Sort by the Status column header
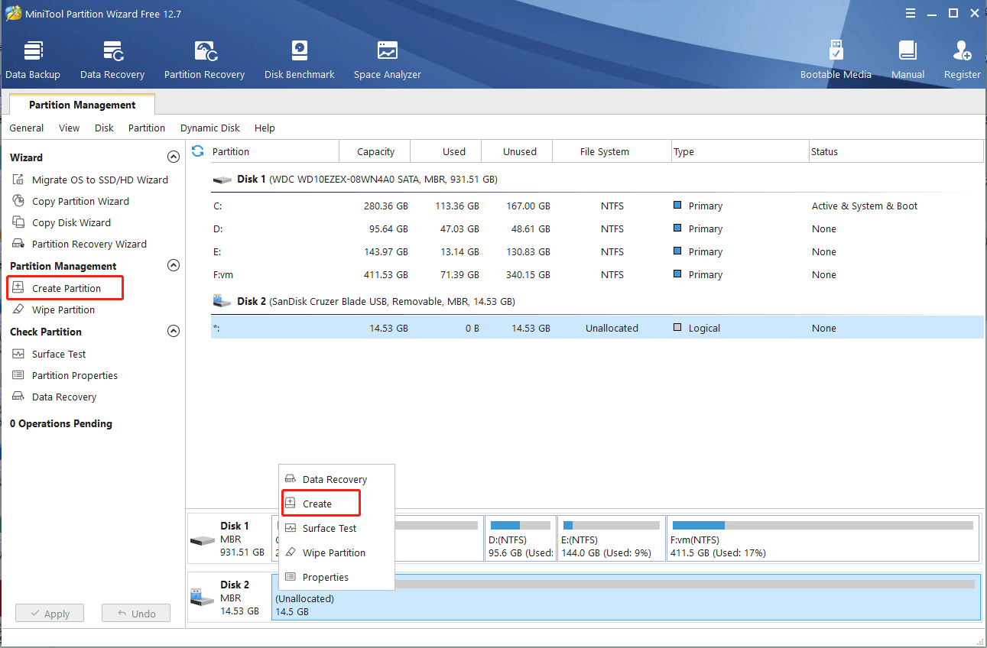Image resolution: width=987 pixels, height=648 pixels. pyautogui.click(x=896, y=151)
